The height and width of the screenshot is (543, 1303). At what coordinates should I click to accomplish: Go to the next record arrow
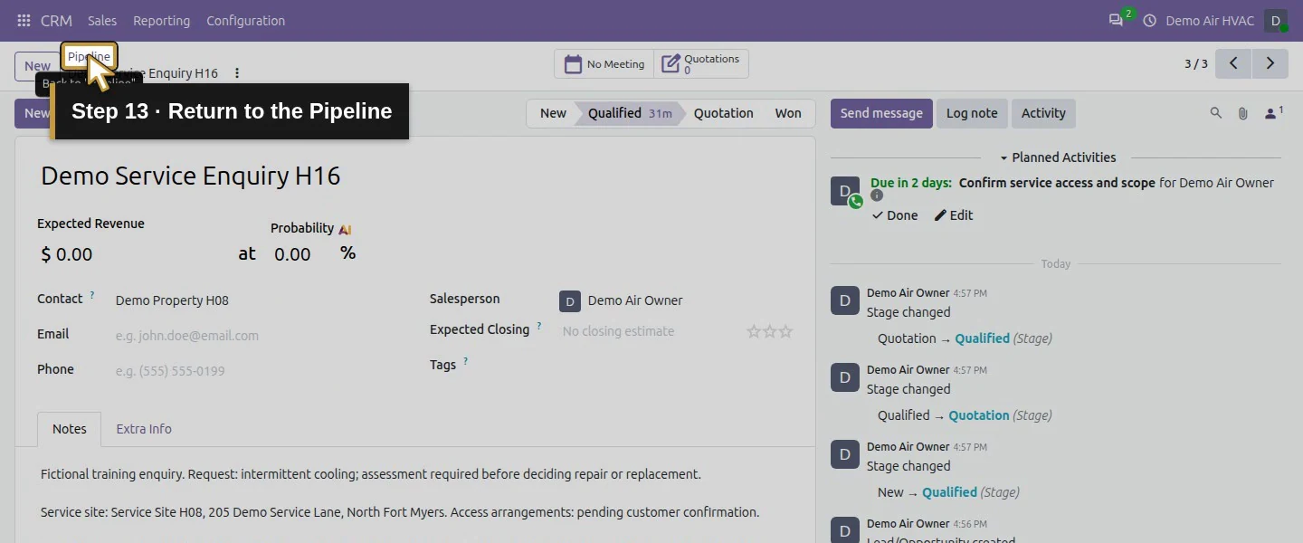click(x=1270, y=63)
